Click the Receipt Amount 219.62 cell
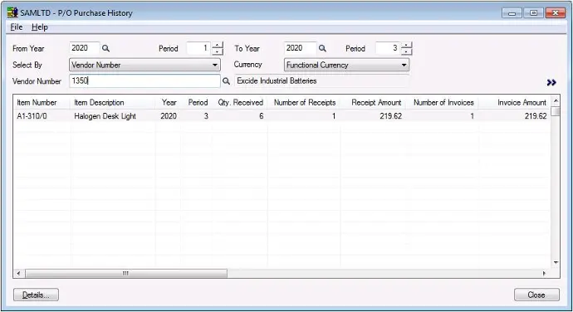Screen dimensions: 573x312 click(373, 116)
